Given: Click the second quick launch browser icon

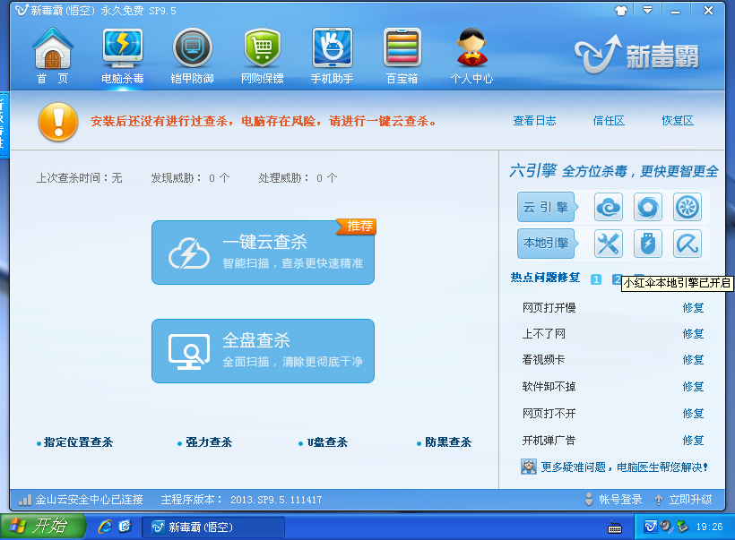Looking at the screenshot, I should coord(125,527).
